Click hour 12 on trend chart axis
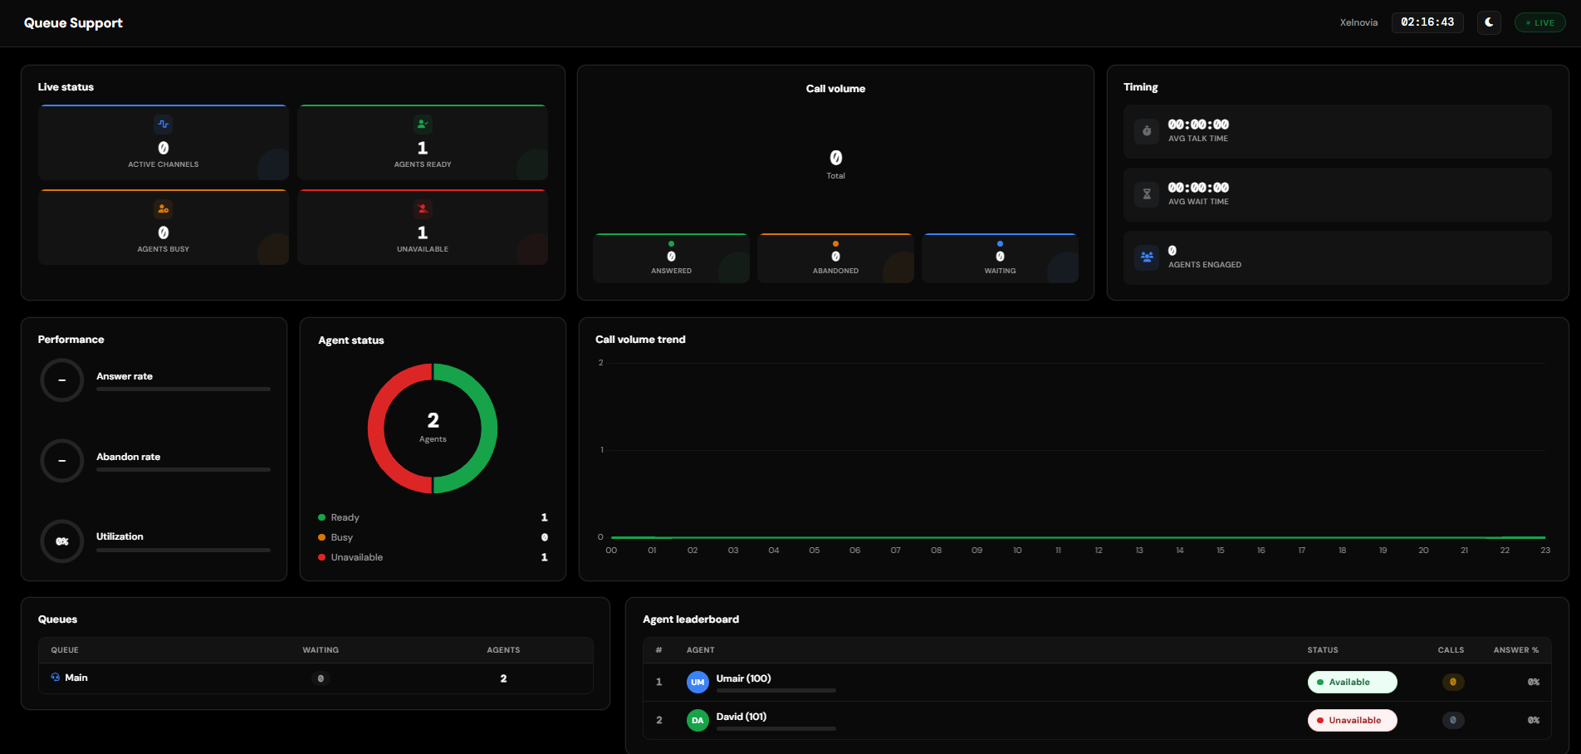 [1099, 551]
